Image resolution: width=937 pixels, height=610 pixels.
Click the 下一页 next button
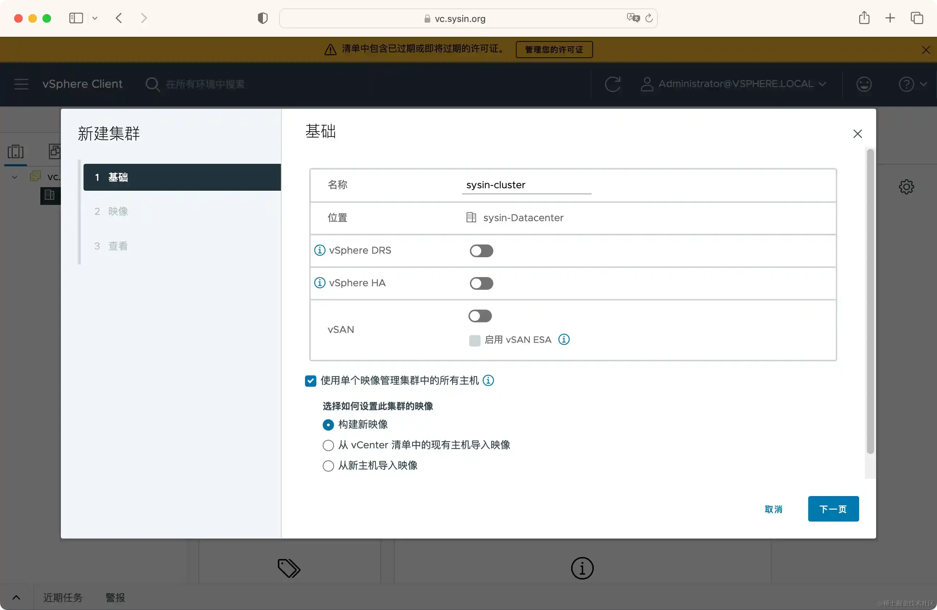pos(833,509)
